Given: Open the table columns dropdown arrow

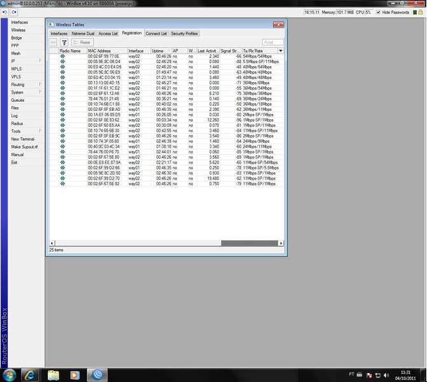Looking at the screenshot, I should 281,51.
